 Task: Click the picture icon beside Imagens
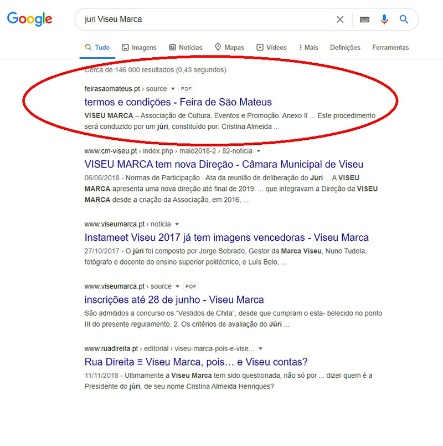point(125,47)
